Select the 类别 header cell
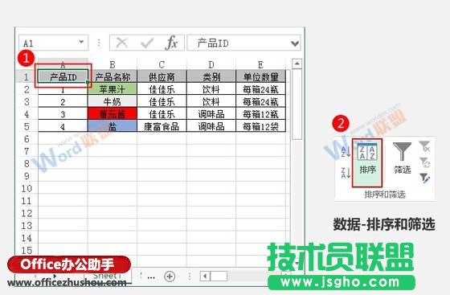 pos(211,77)
